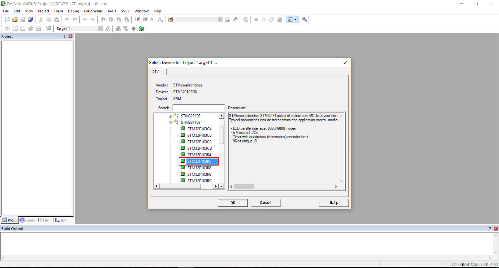Create a new file from the toolbar

(7, 19)
